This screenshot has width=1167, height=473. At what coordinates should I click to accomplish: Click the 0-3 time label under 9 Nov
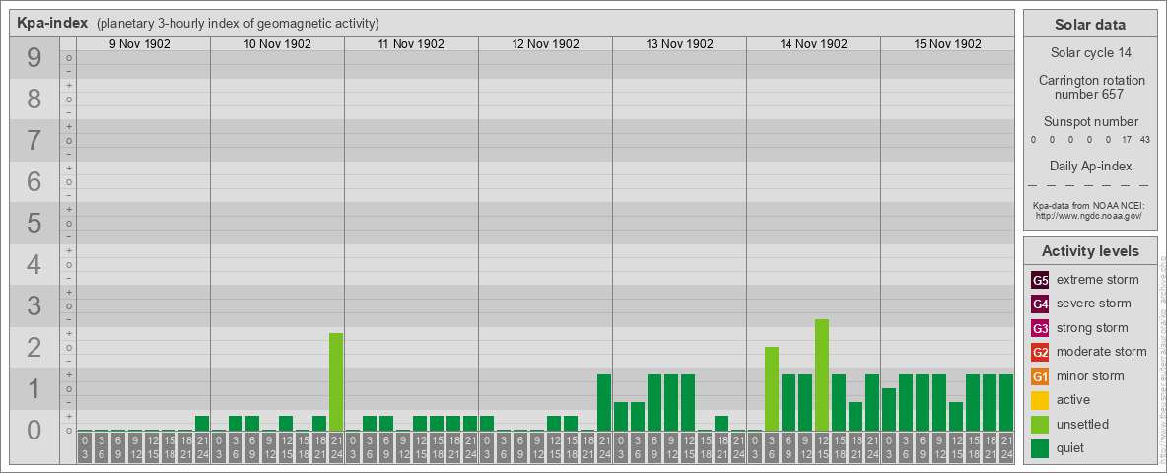(84, 447)
